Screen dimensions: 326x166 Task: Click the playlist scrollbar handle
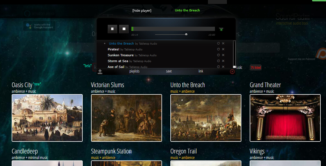(x=234, y=67)
